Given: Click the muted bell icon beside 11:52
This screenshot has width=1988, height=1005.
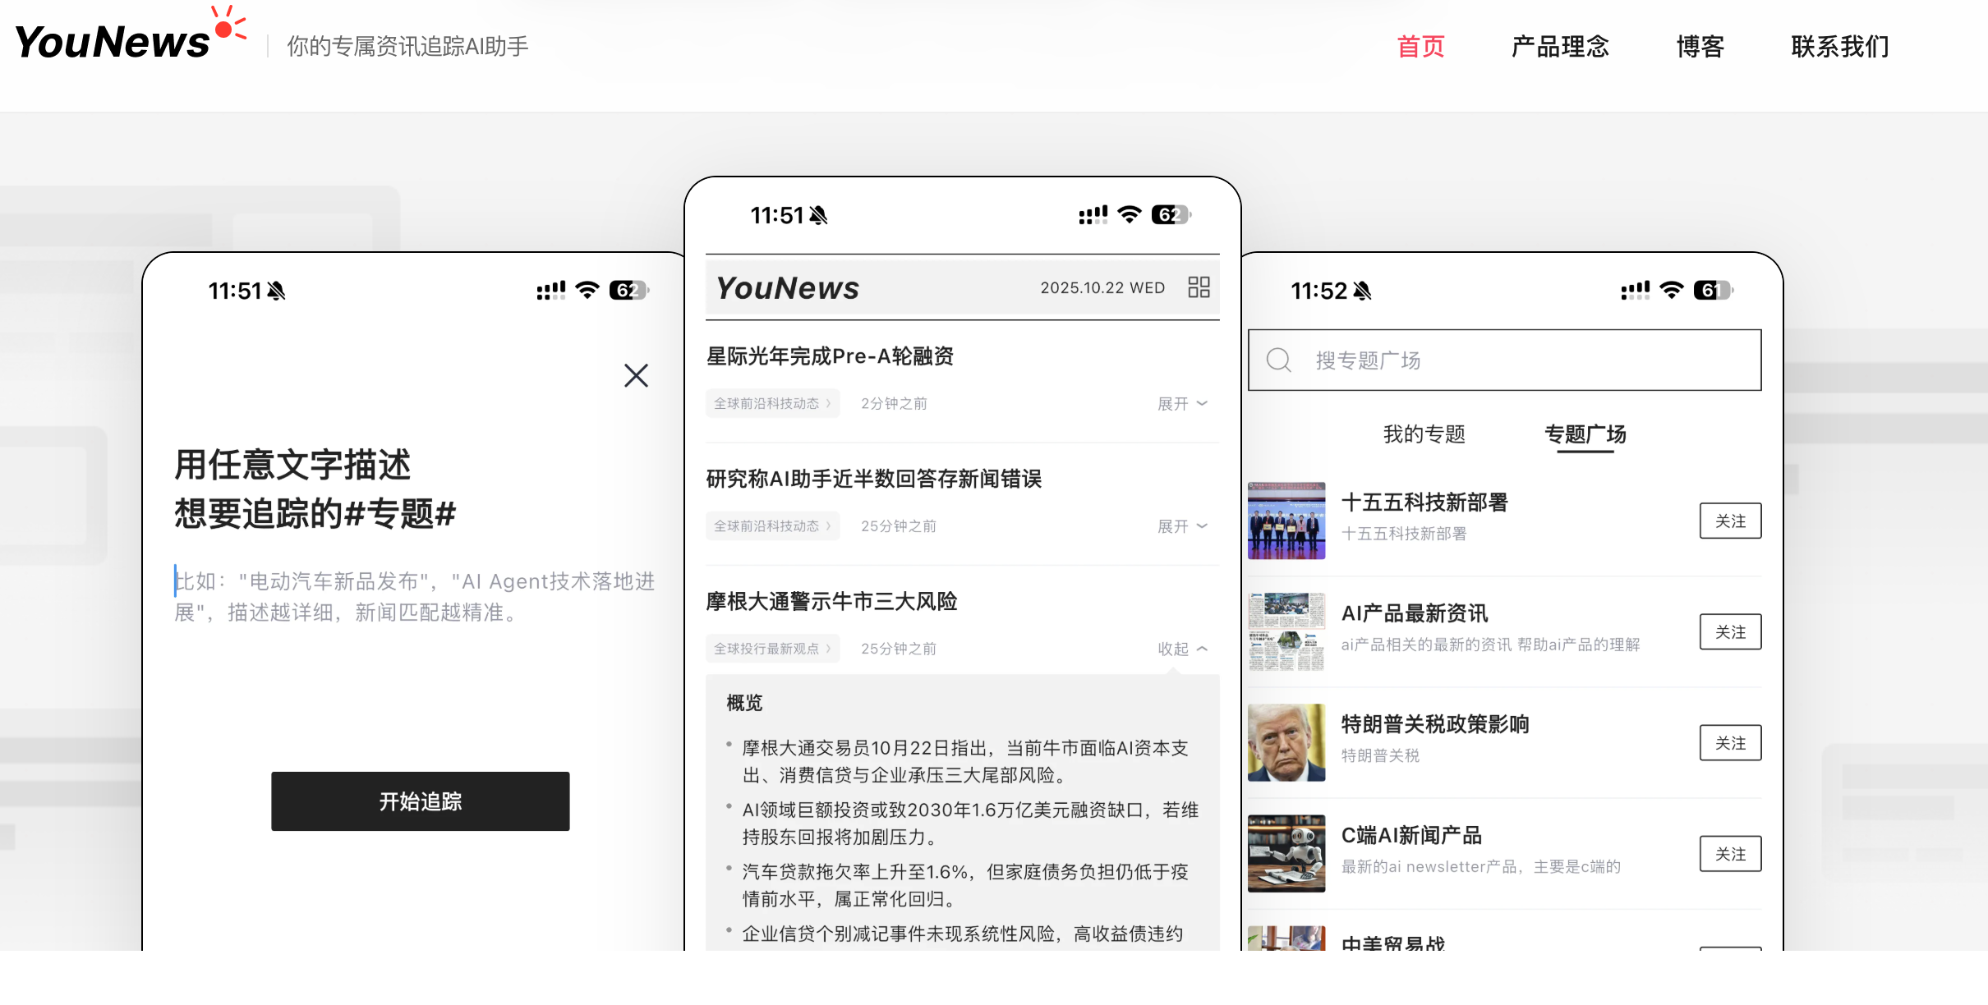Looking at the screenshot, I should 1363,291.
